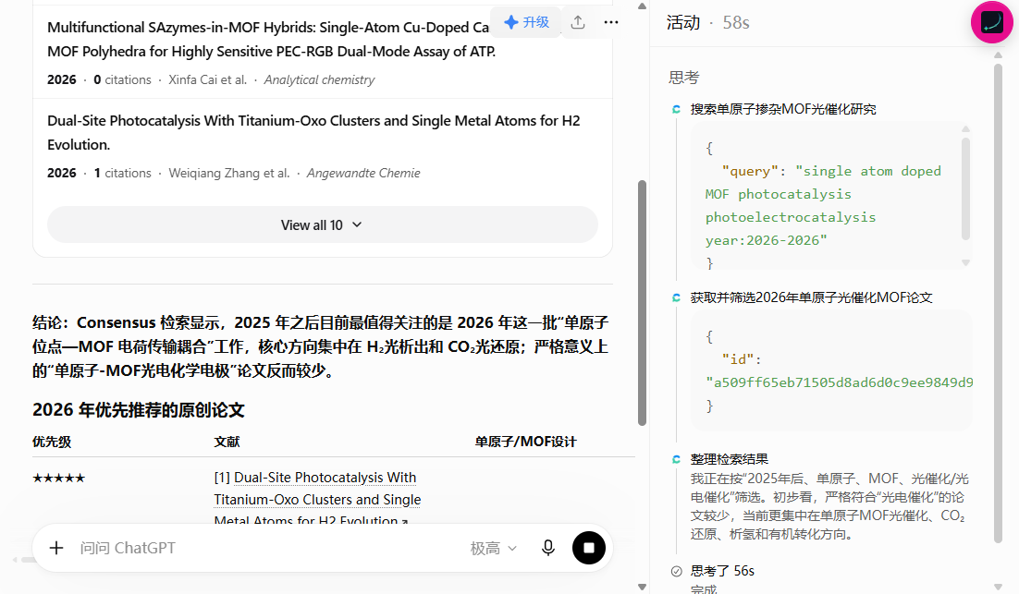Click the status icon beside 搜索单原子掺杂MOF光催化研究

[676, 110]
